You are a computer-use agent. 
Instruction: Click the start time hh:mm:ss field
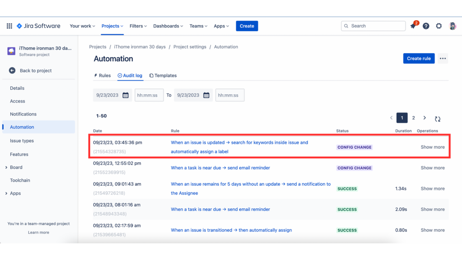[149, 95]
